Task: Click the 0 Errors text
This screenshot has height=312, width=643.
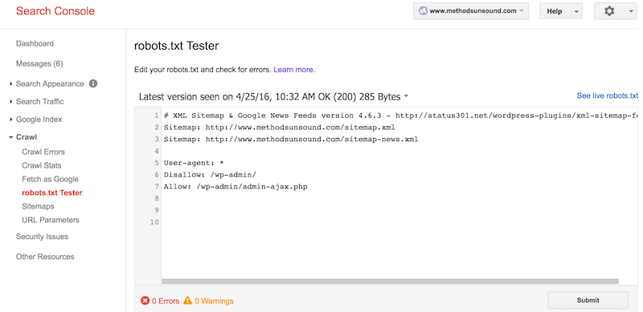Action: 166,301
